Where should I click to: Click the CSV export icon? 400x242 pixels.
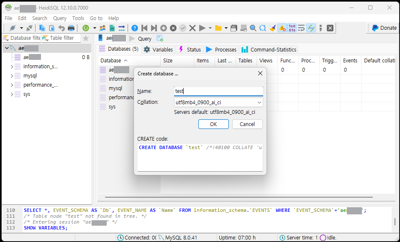(x=112, y=28)
